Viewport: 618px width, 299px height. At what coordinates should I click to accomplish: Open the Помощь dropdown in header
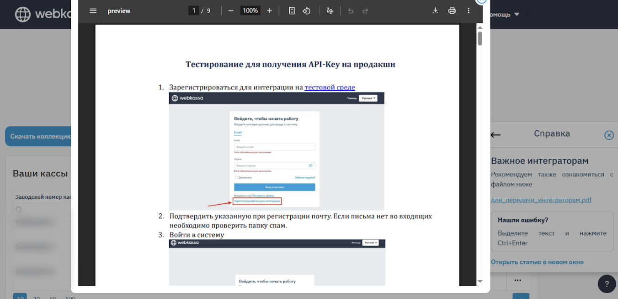504,15
